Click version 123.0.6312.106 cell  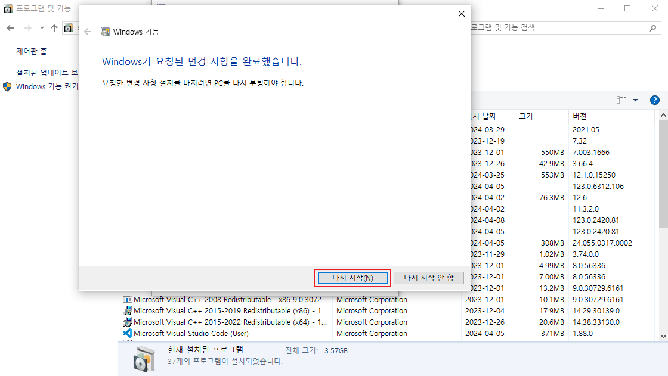tap(598, 186)
